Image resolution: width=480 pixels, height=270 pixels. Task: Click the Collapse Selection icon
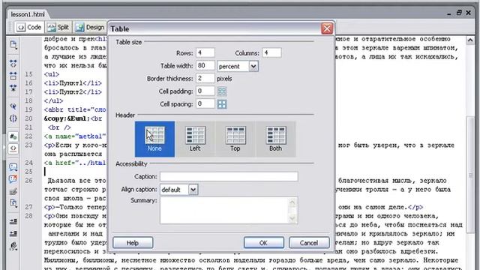click(13, 76)
